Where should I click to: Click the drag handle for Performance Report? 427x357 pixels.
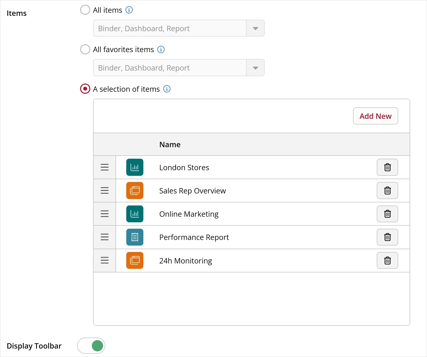[x=105, y=237]
